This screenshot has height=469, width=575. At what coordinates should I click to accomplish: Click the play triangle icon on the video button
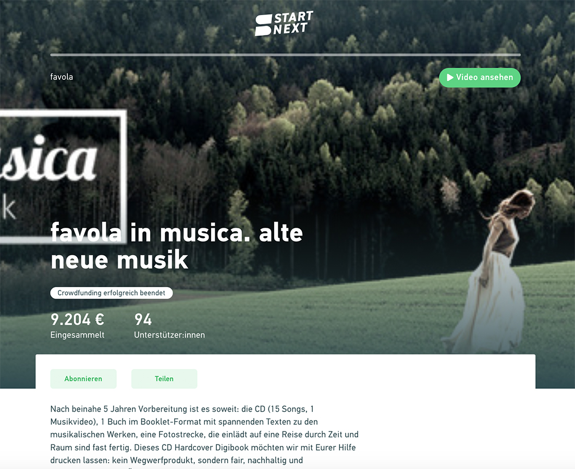(450, 77)
